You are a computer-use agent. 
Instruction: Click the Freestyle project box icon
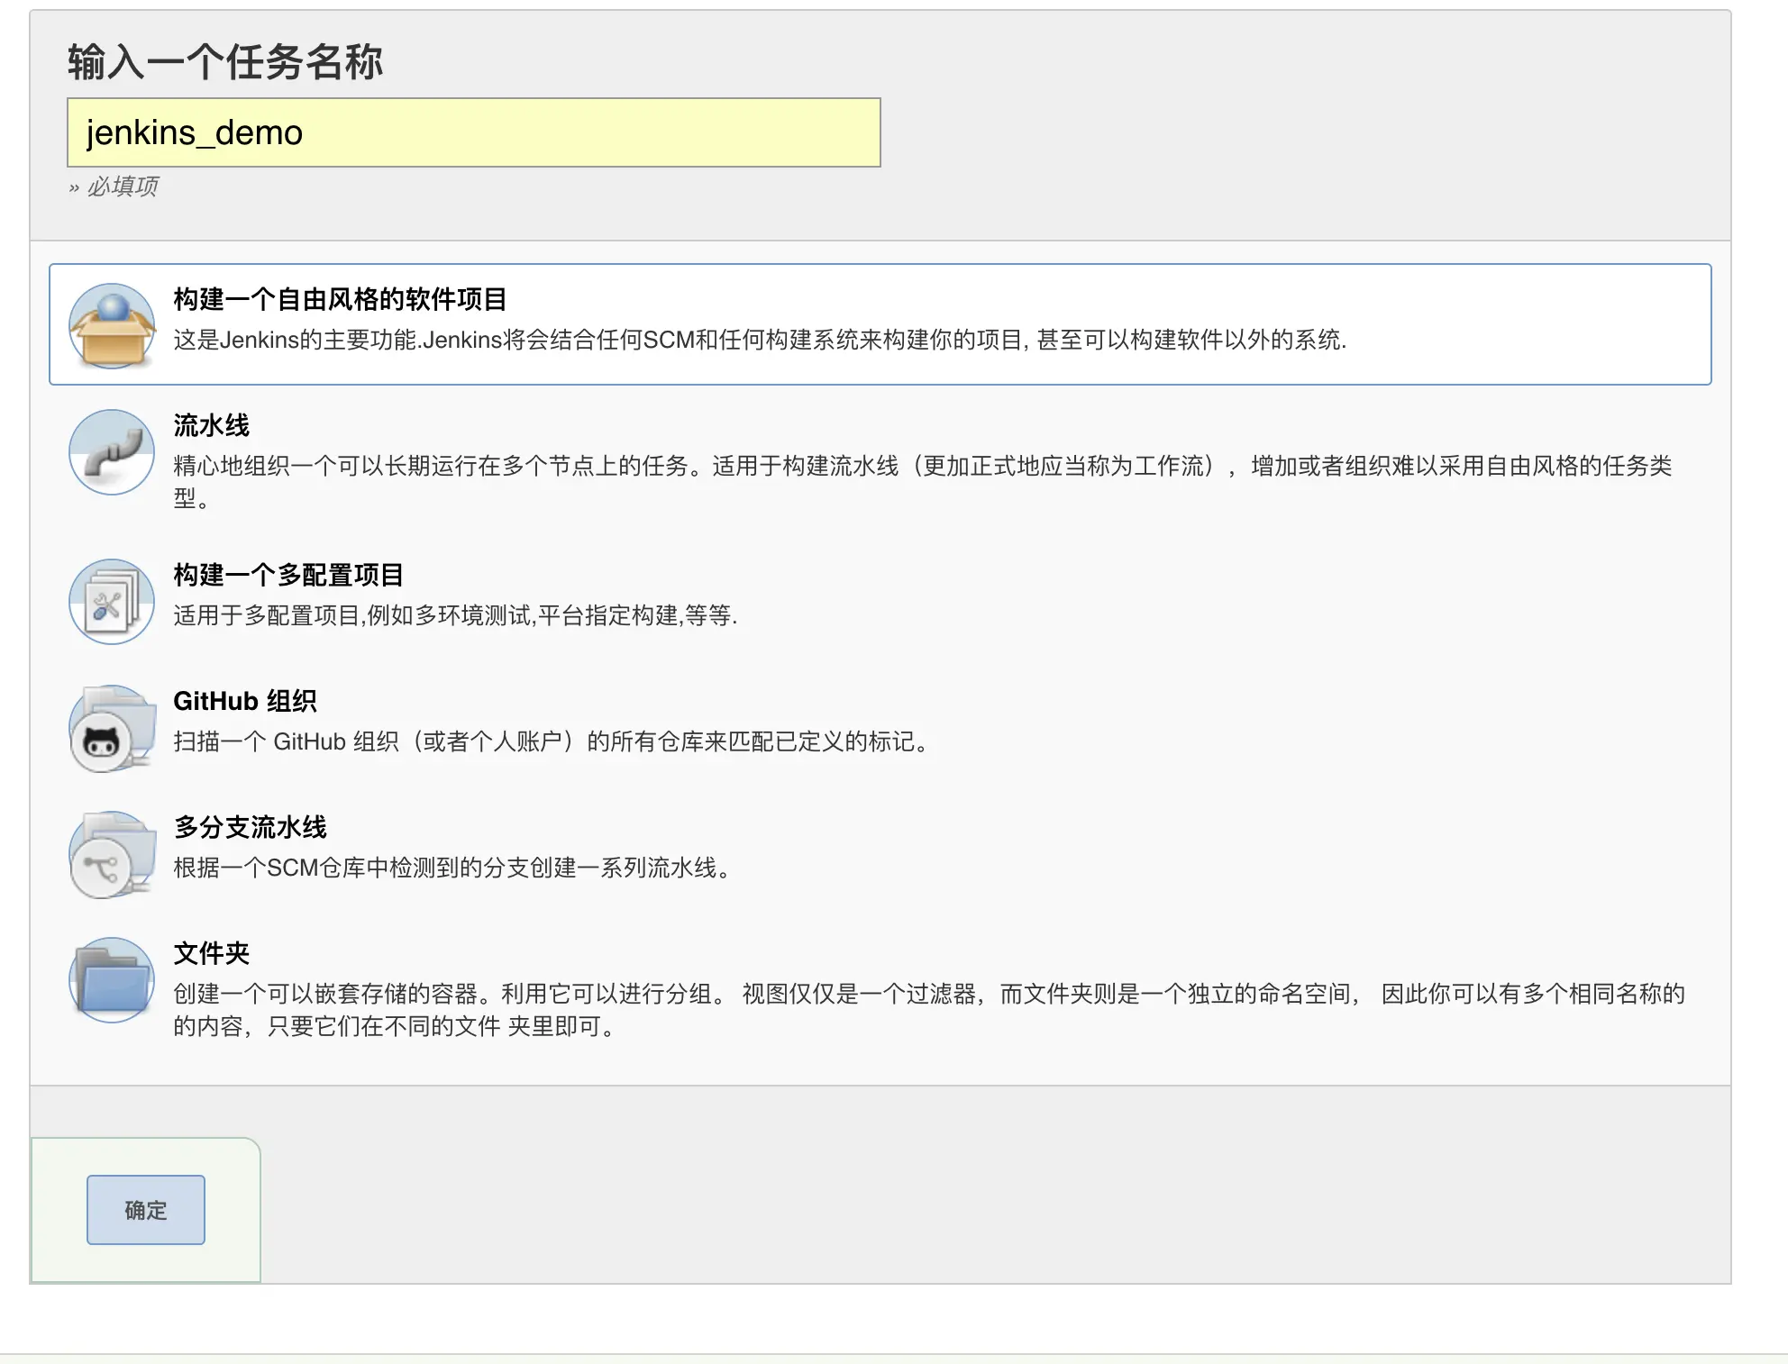click(x=112, y=325)
